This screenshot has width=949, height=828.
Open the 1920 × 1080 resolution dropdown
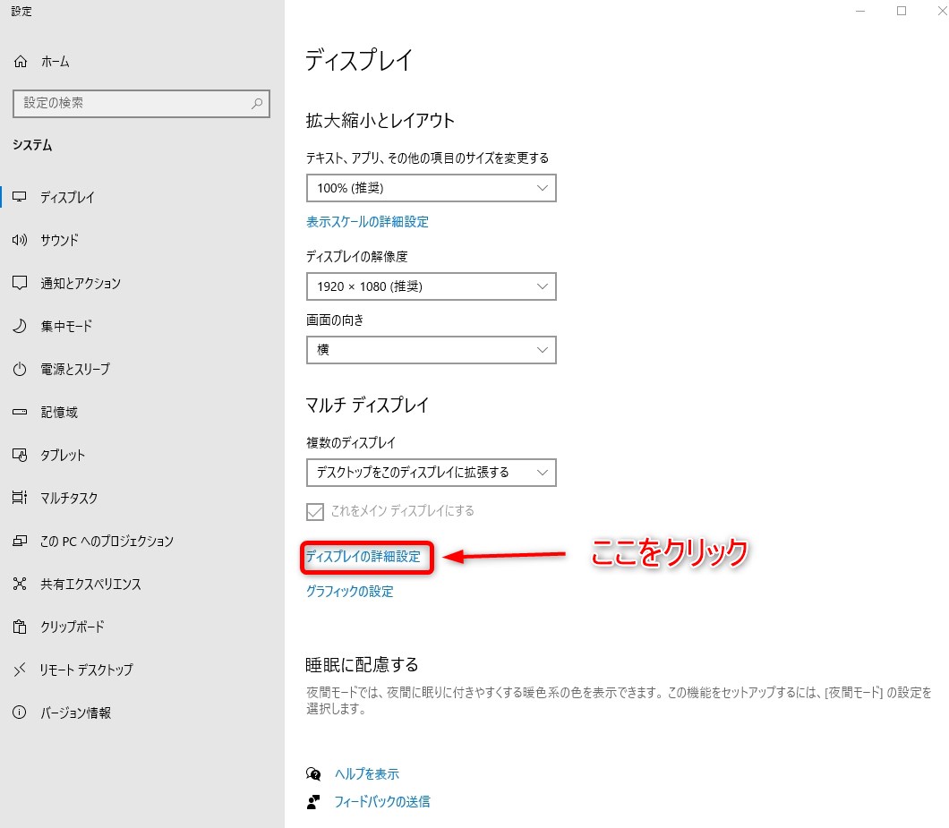click(431, 287)
